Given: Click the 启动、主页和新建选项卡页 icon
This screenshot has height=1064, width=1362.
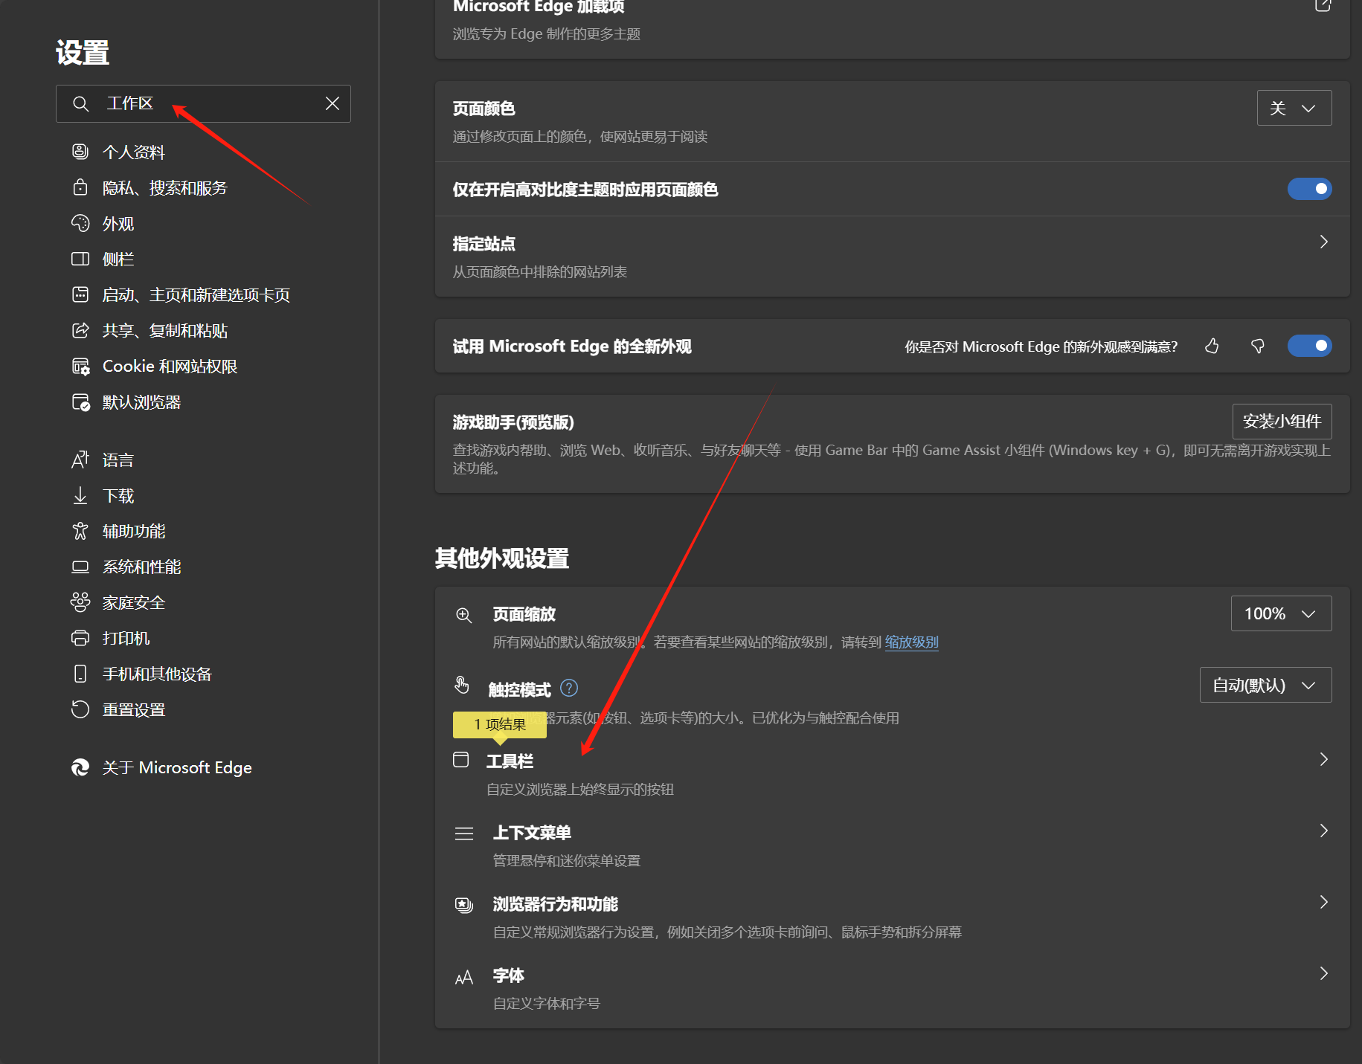Looking at the screenshot, I should coord(80,294).
